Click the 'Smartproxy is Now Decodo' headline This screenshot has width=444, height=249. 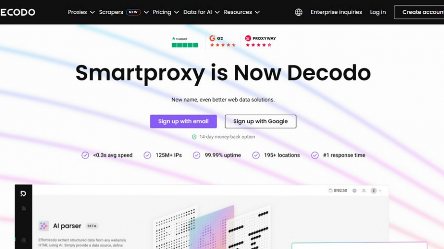(223, 73)
